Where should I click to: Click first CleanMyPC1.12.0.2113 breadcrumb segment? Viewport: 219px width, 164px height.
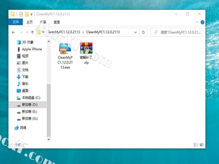point(63,32)
